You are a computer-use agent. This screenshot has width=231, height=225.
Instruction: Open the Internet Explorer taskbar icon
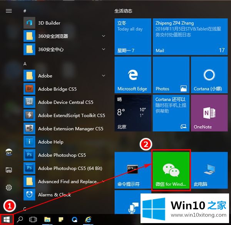click(88, 220)
